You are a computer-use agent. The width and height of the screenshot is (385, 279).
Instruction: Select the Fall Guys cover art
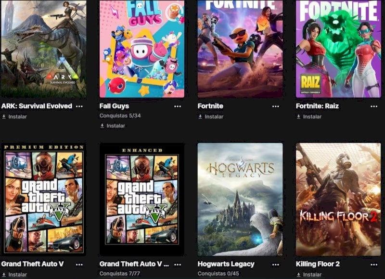click(x=142, y=49)
